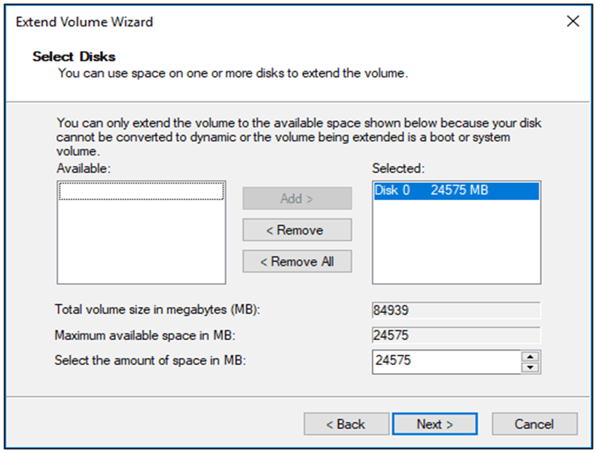Image resolution: width=597 pixels, height=453 pixels.
Task: Click the empty row in Available list
Action: [142, 191]
